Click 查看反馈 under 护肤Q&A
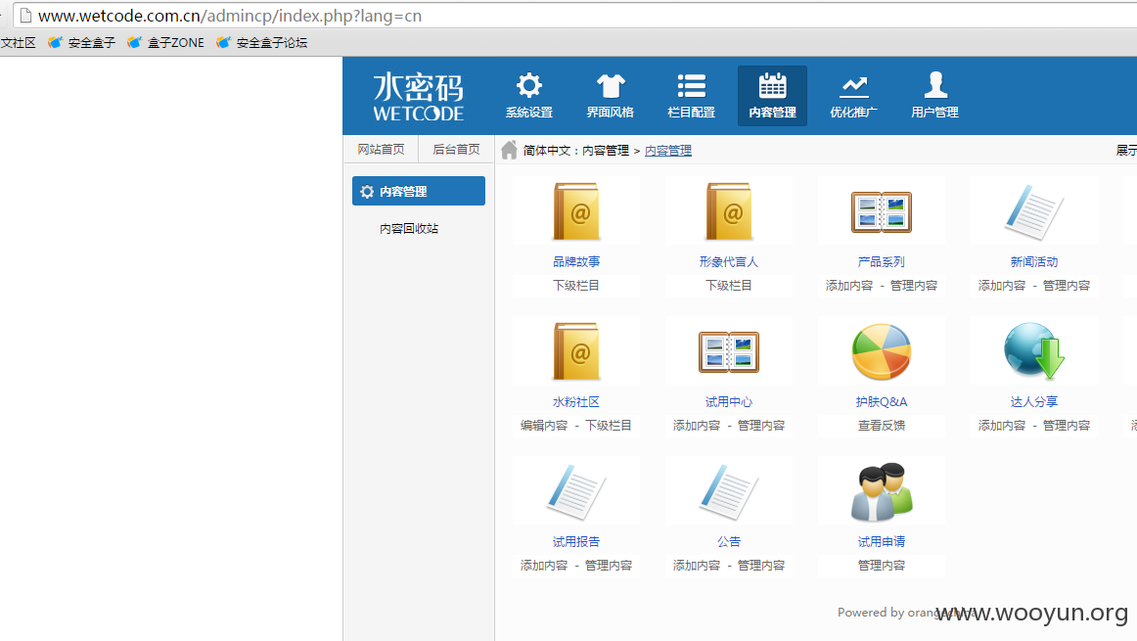This screenshot has width=1137, height=641. point(881,426)
